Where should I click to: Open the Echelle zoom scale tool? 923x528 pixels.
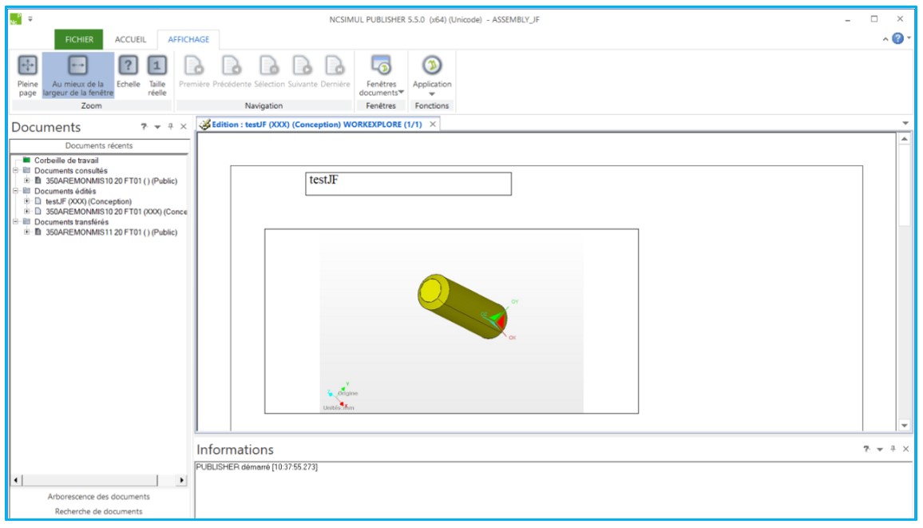(128, 72)
